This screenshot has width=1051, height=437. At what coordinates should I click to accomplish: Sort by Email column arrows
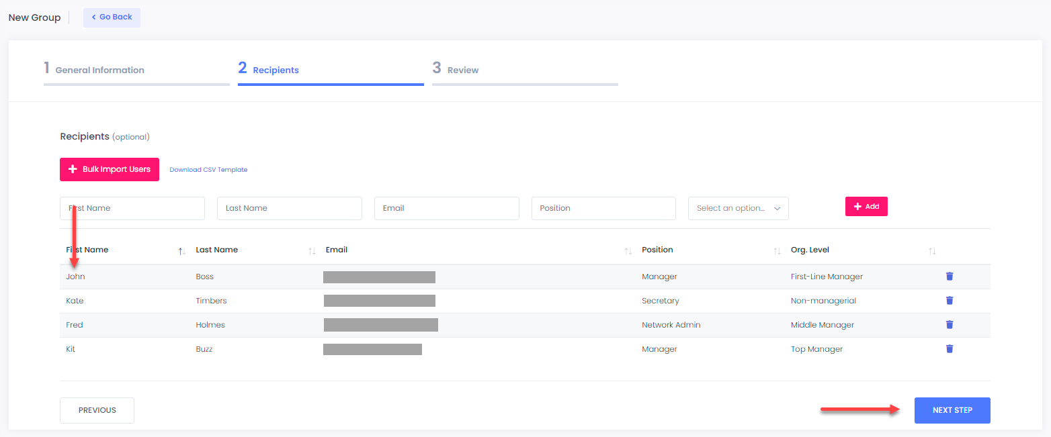click(x=628, y=251)
